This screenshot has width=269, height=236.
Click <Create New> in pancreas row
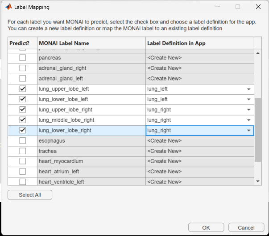[x=200, y=58]
